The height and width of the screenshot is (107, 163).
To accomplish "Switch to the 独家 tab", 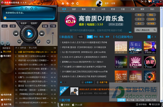I will (x=74, y=9).
